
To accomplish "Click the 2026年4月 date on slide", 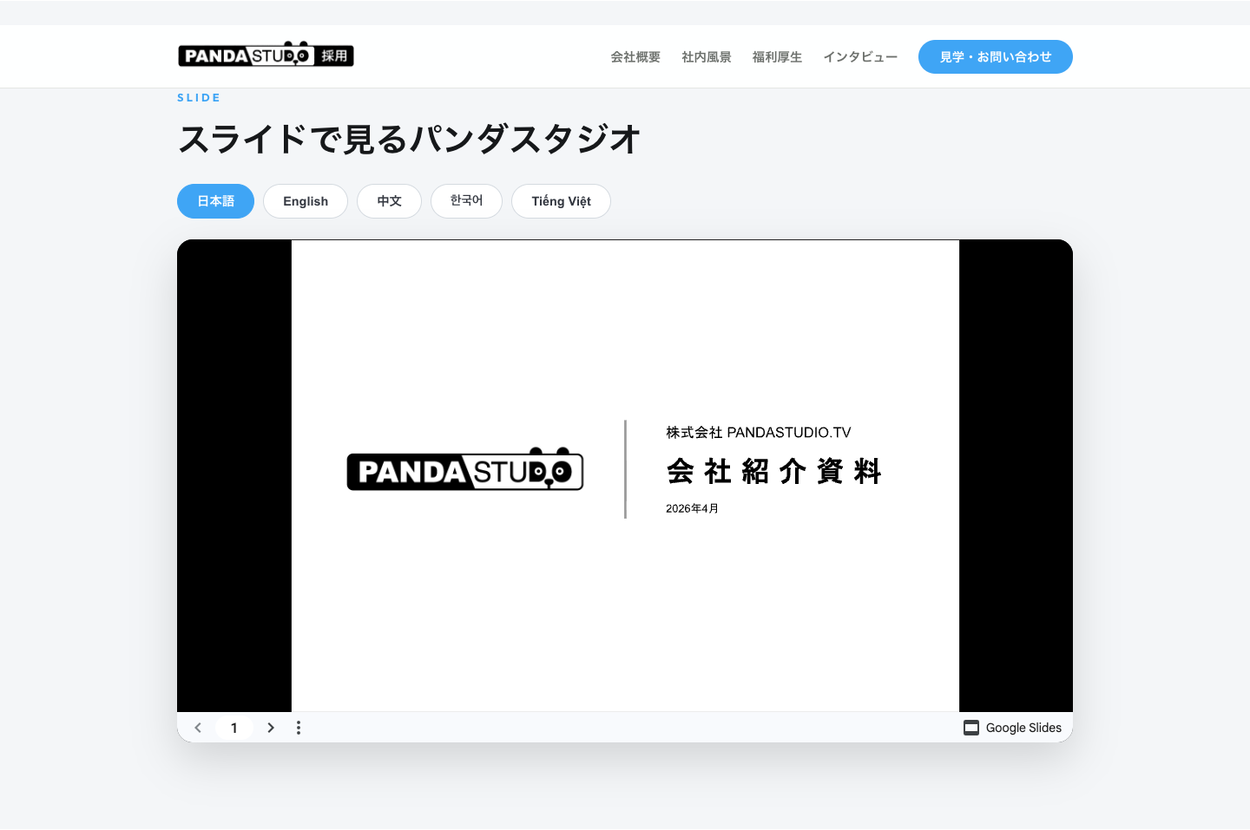I will pos(692,509).
